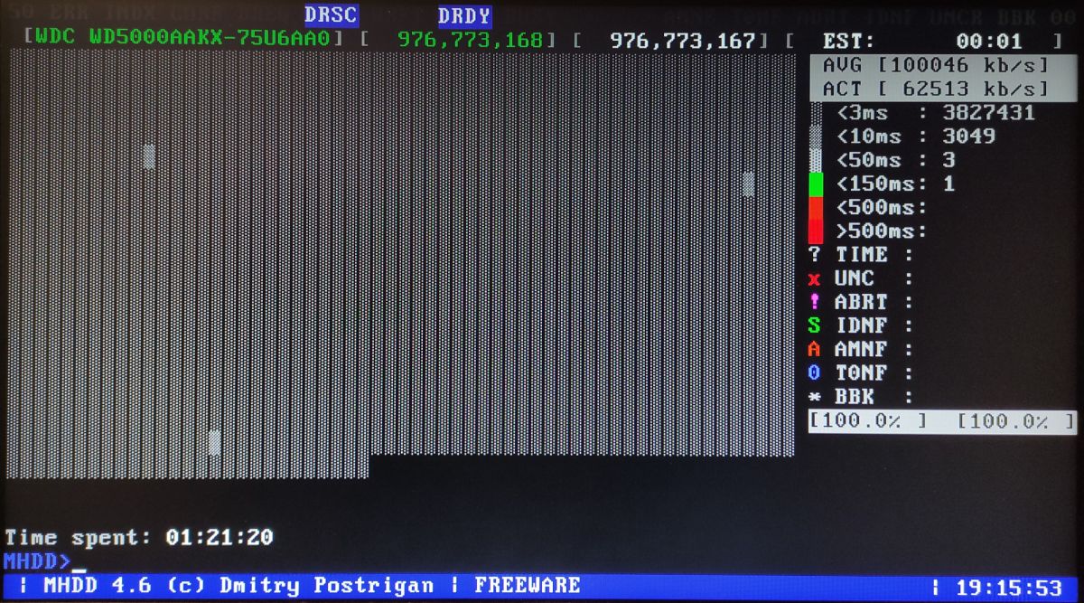Click the question mark TIME error symbol
Image resolution: width=1084 pixels, height=603 pixels.
[815, 255]
